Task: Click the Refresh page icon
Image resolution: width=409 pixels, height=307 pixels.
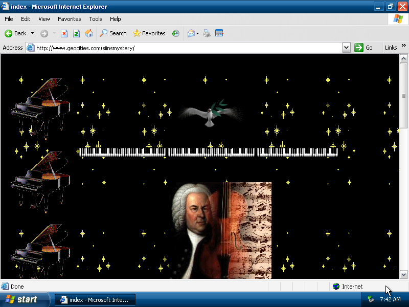Action: point(76,33)
